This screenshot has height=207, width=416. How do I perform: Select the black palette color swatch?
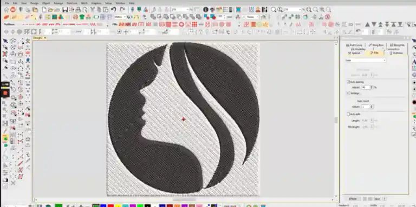coord(147,205)
